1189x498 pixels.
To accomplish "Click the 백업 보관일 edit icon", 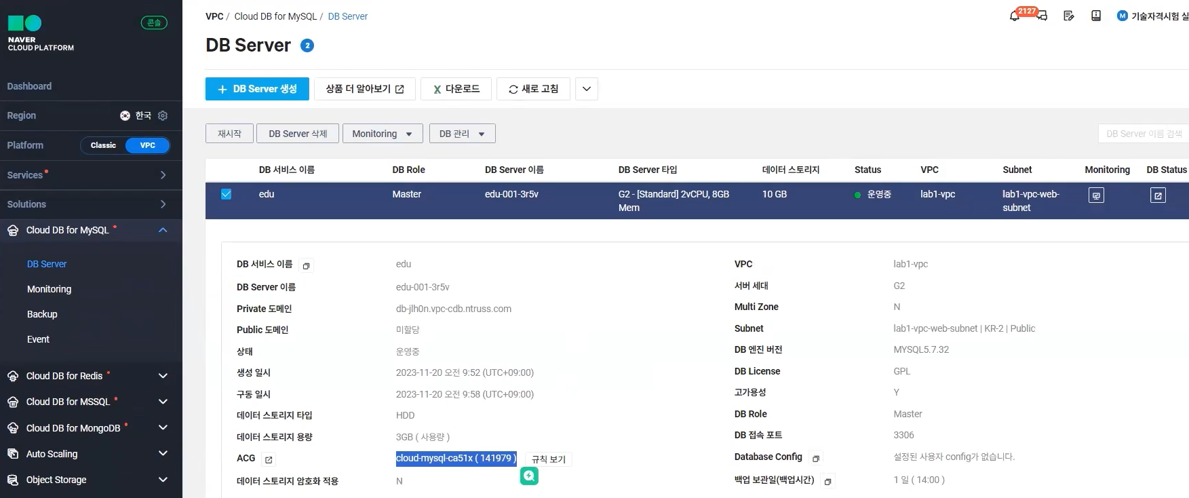I will tap(827, 482).
